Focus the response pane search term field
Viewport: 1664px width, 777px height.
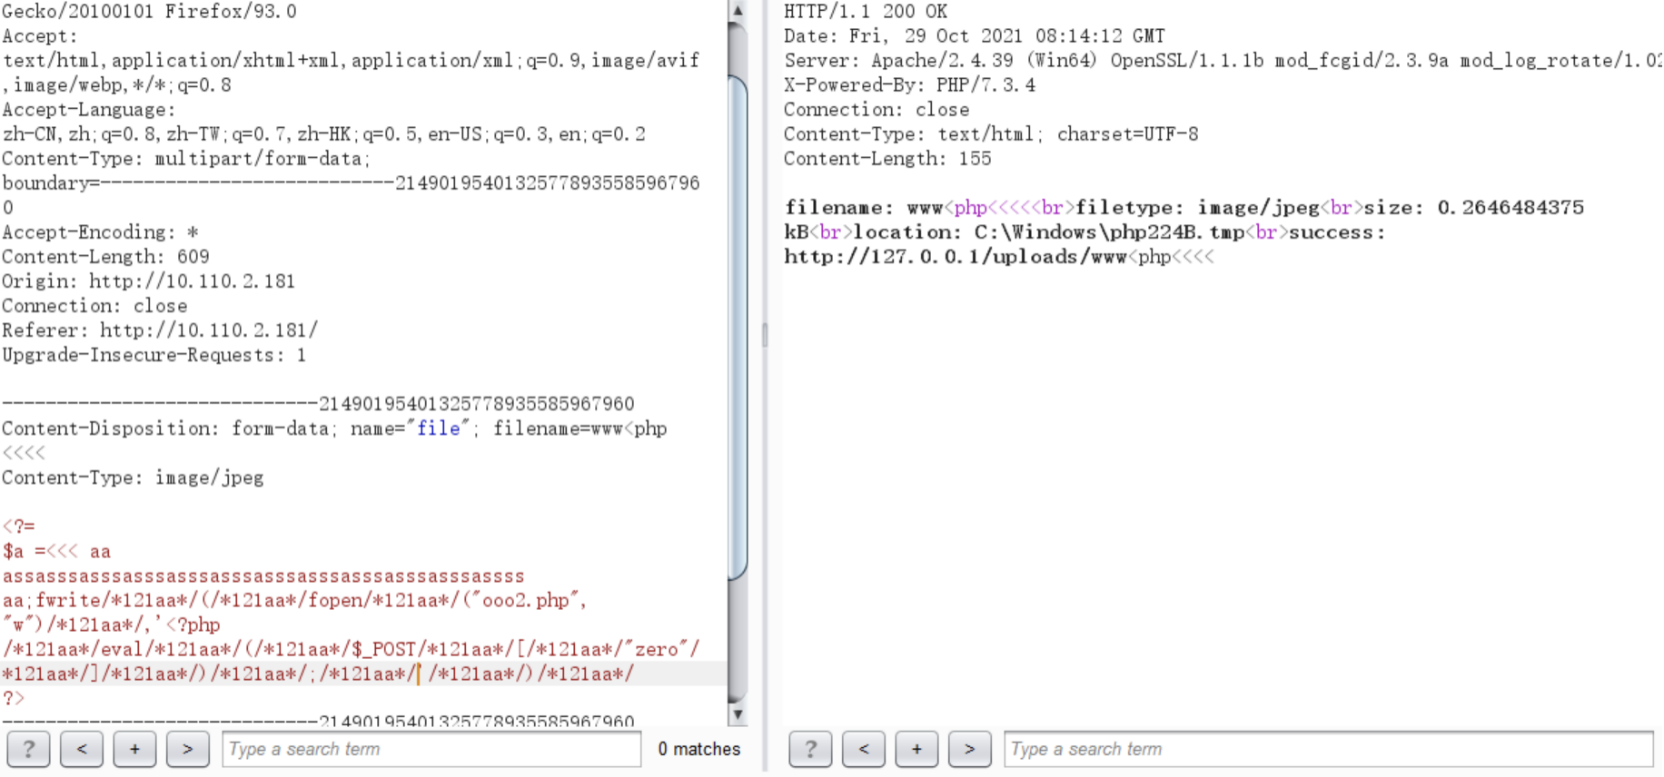tap(1329, 749)
